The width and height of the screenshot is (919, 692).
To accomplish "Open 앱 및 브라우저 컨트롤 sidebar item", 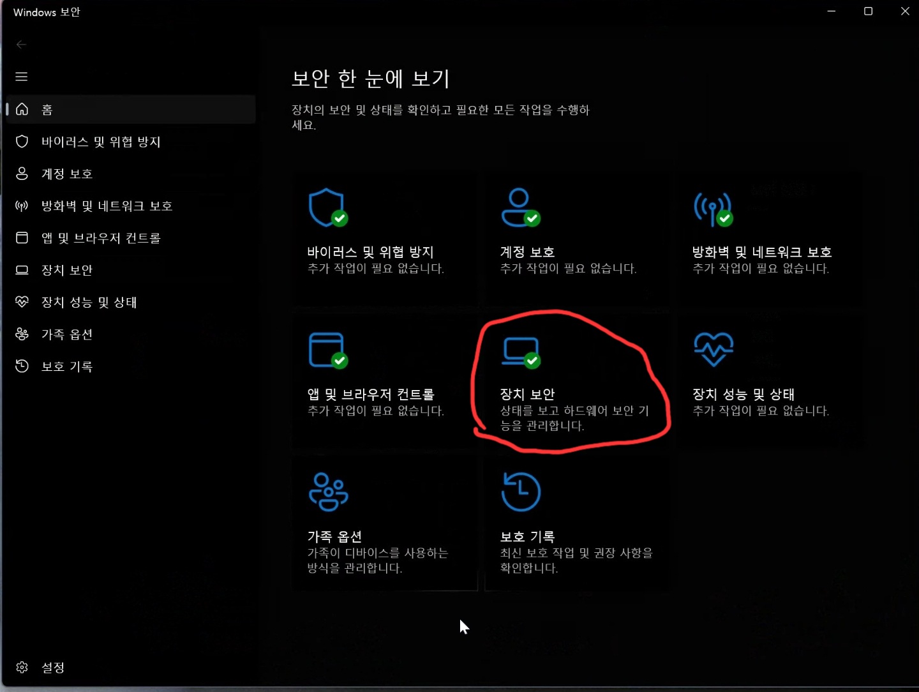I will (101, 238).
